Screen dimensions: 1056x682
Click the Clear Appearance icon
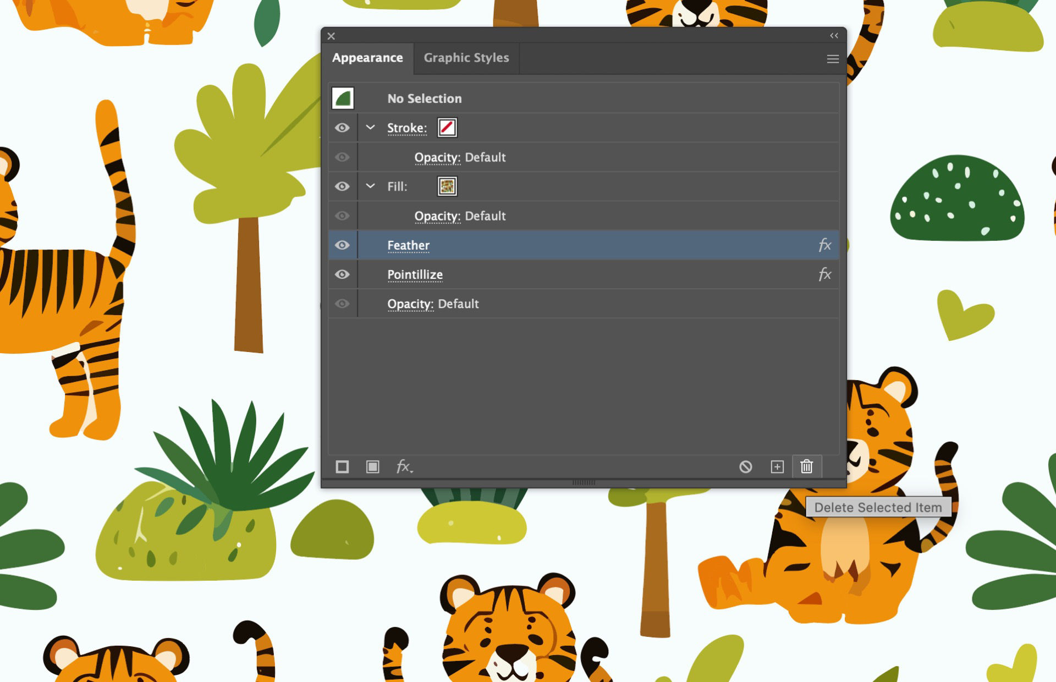(746, 466)
